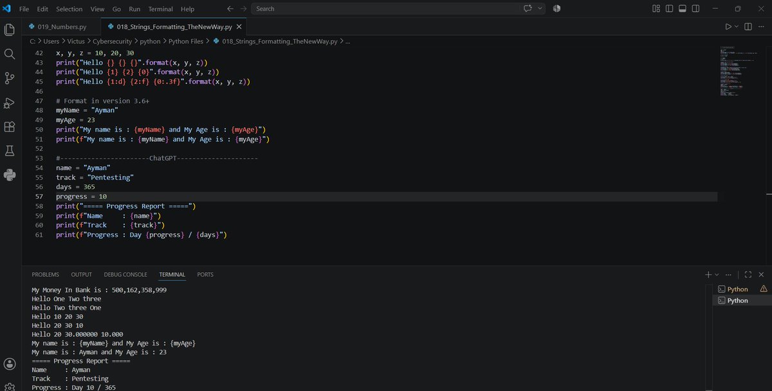Expand the python breadcrumb folder

151,41
